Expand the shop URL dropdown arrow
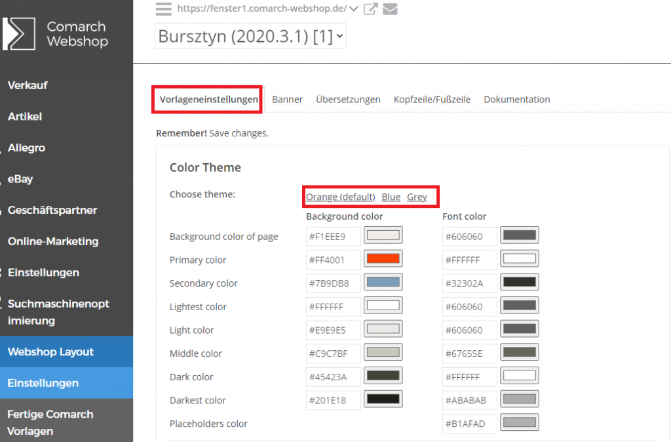 [353, 9]
